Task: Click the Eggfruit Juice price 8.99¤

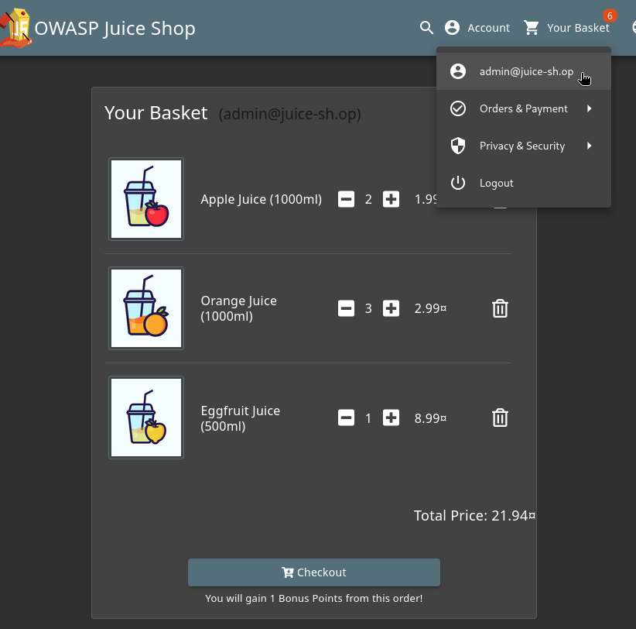Action: click(x=430, y=418)
